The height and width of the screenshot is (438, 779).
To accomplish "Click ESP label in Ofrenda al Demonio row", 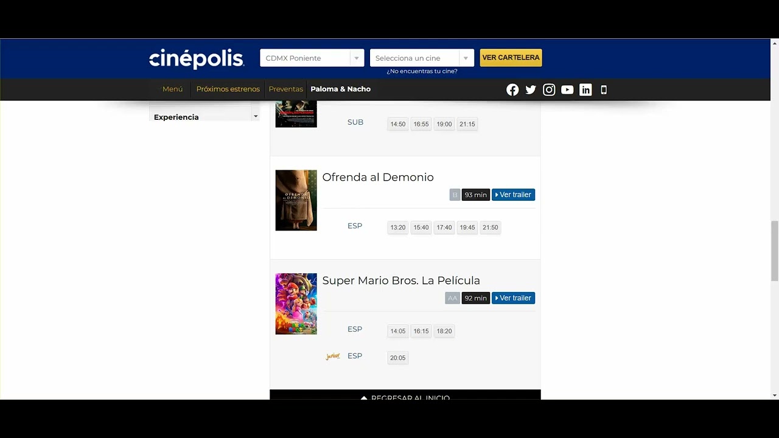I will (x=355, y=226).
